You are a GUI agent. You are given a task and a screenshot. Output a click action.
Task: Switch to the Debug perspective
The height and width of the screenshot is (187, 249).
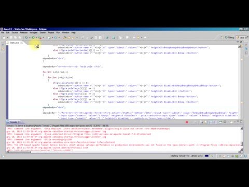click(x=230, y=37)
